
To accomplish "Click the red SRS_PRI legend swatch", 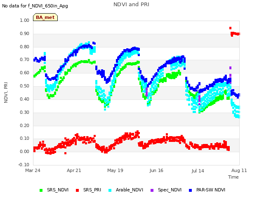I will tap(77, 190).
